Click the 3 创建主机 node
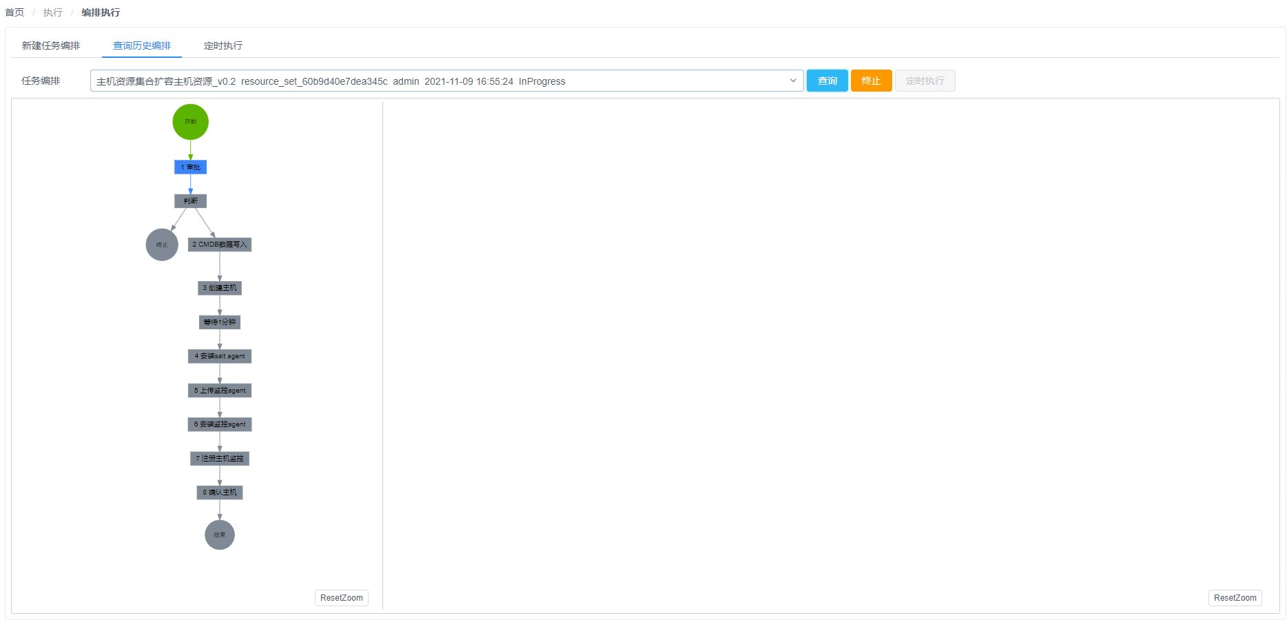 click(220, 288)
